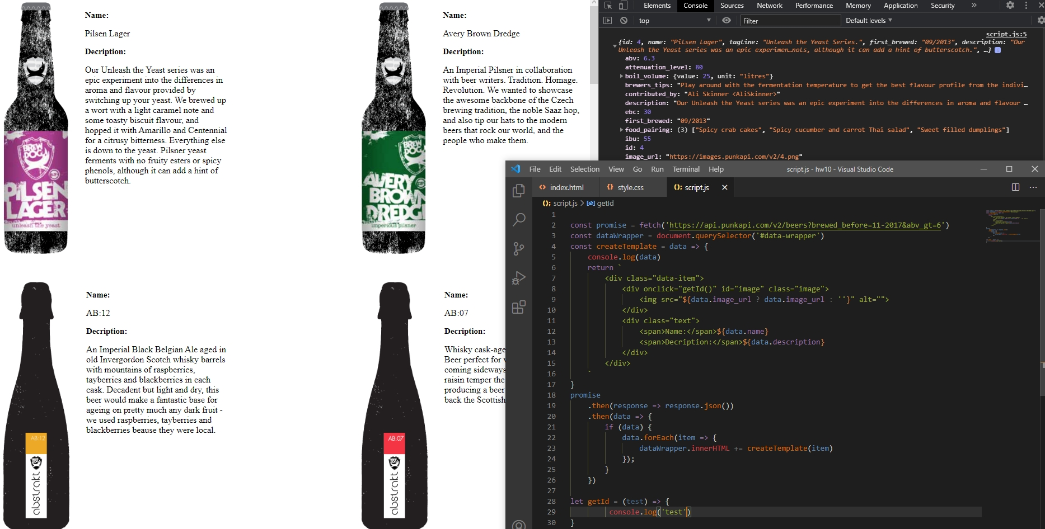The height and width of the screenshot is (529, 1045).
Task: Close the script.js editor tab
Action: (x=724, y=187)
